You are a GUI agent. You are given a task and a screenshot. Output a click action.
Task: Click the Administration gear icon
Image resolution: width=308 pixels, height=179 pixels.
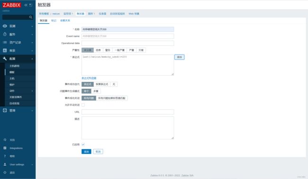click(x=5, y=110)
